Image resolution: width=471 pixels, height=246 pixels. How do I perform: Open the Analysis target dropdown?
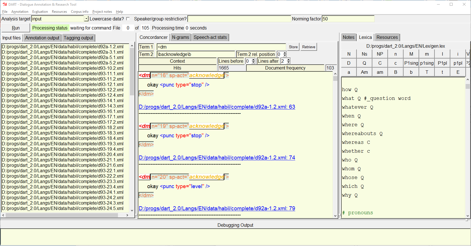(86, 19)
